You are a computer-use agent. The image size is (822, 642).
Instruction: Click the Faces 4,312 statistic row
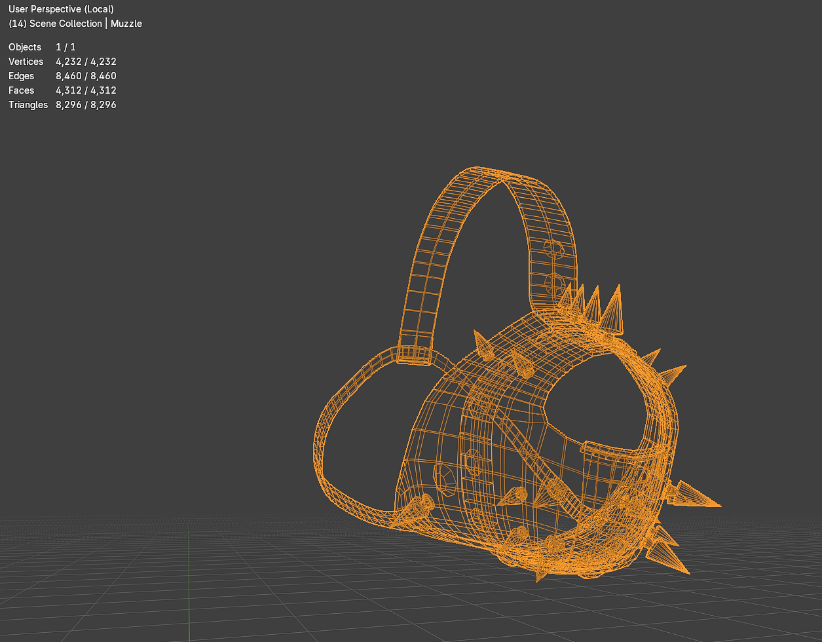[62, 90]
